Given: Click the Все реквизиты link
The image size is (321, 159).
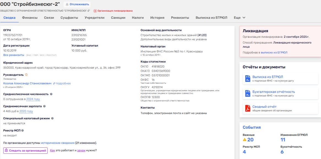Looking at the screenshot, I should [14, 55].
